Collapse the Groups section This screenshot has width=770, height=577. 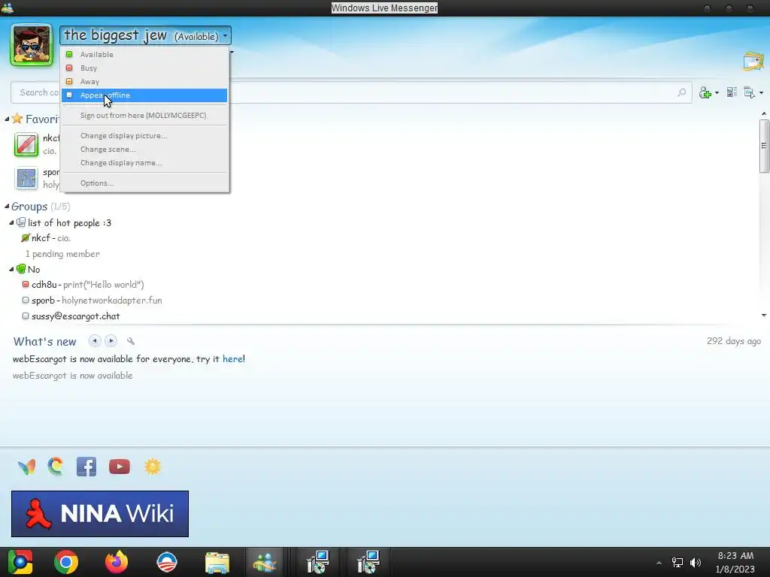[7, 207]
